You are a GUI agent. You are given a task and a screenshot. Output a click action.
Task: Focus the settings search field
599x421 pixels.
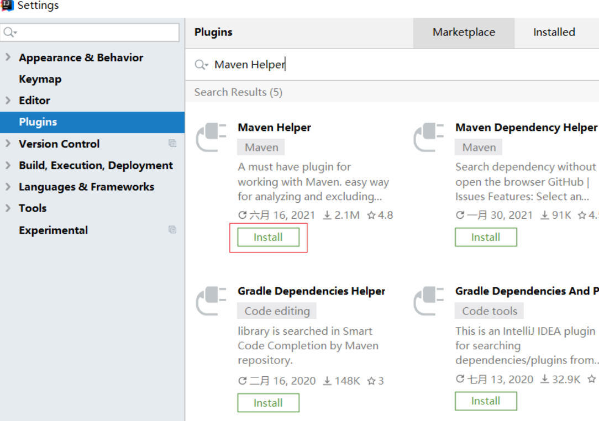click(90, 33)
